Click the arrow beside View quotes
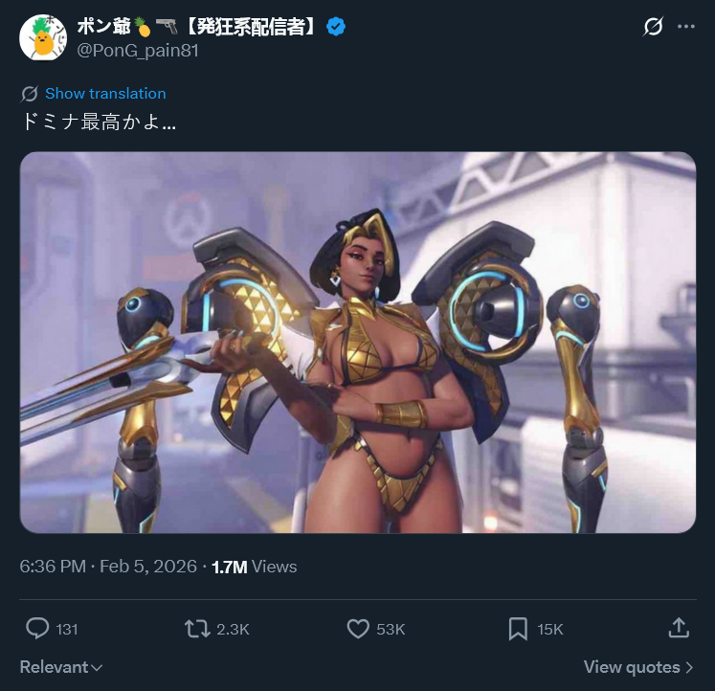This screenshot has width=715, height=691. tap(689, 668)
